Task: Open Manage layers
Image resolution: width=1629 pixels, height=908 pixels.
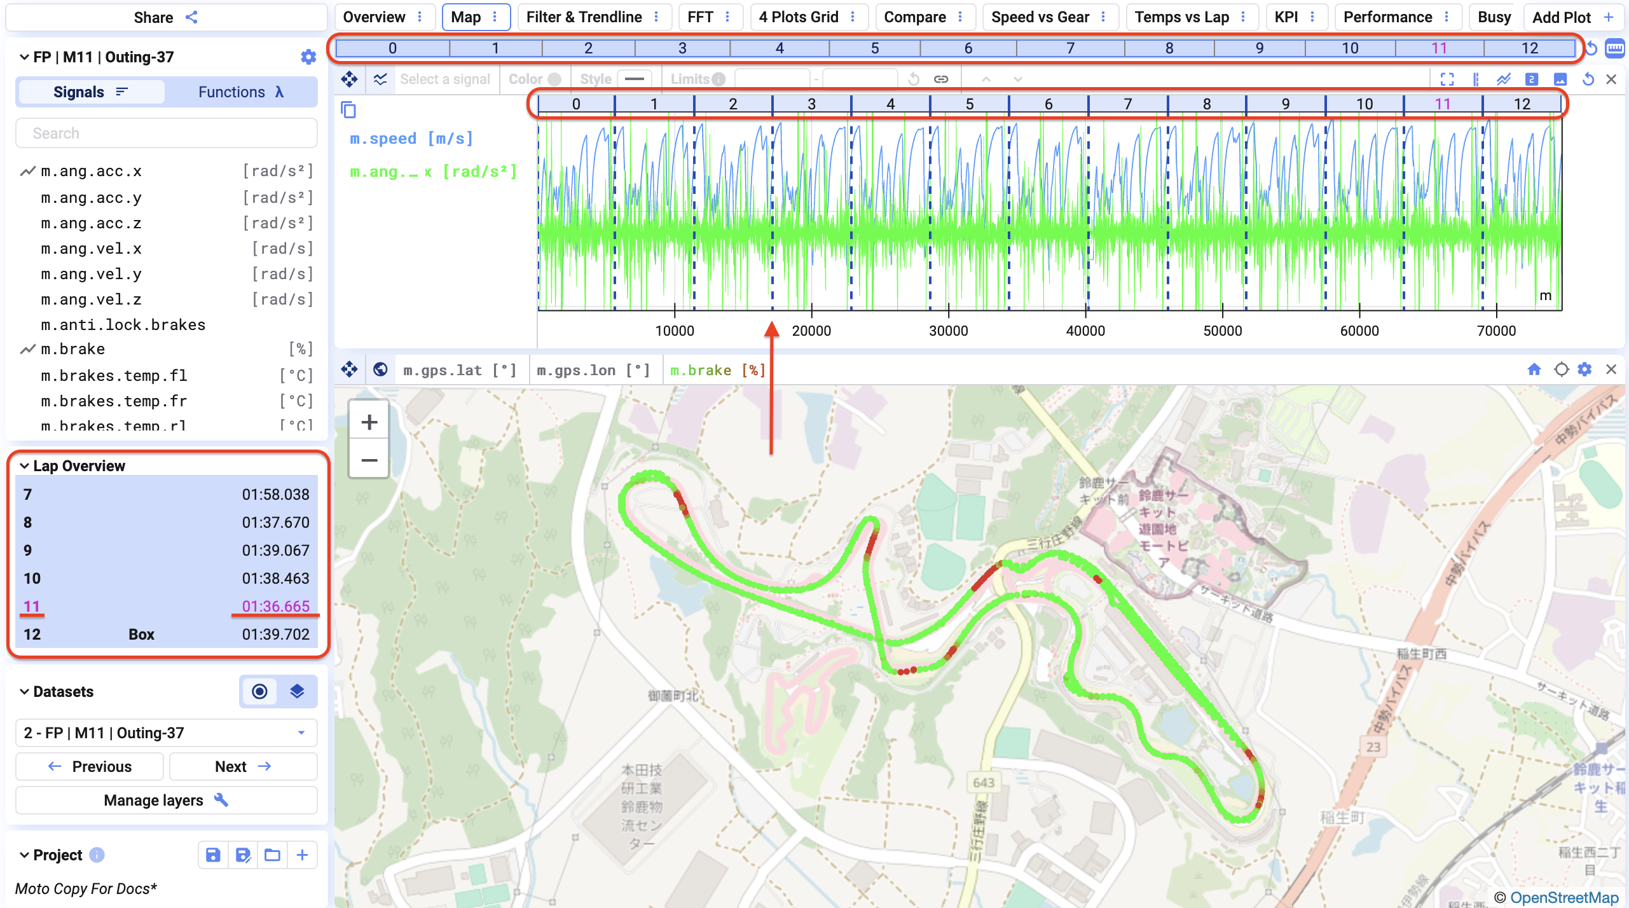Action: coord(166,800)
